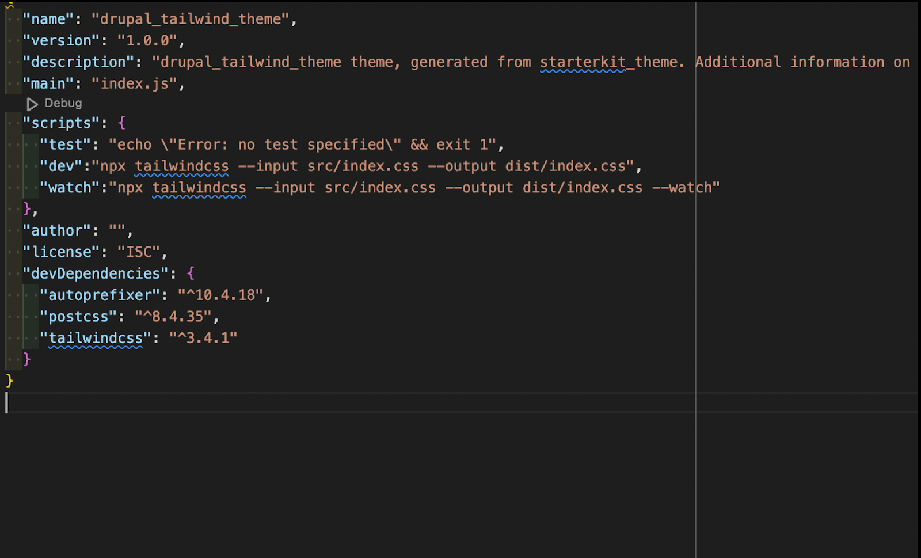Click the "main" key
921x558 pixels.
[x=48, y=84]
